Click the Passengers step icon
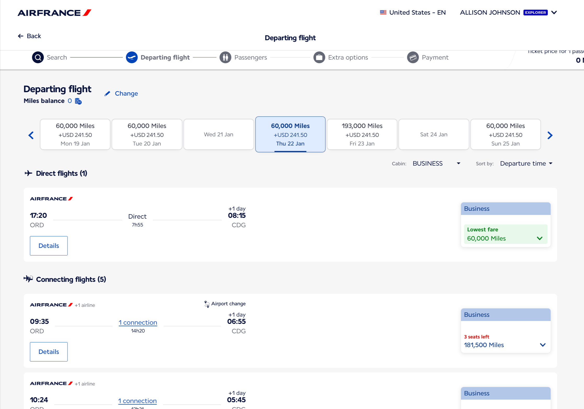 (225, 57)
